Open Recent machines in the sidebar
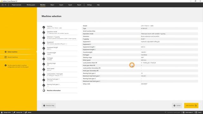The width and height of the screenshot is (203, 114). click(x=13, y=57)
